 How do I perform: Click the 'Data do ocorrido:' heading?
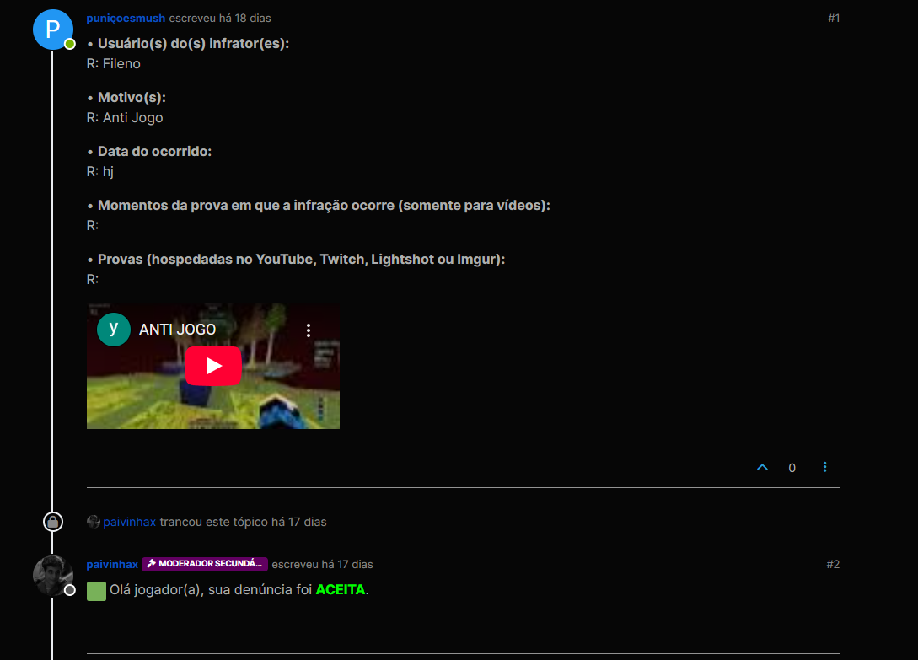[154, 151]
